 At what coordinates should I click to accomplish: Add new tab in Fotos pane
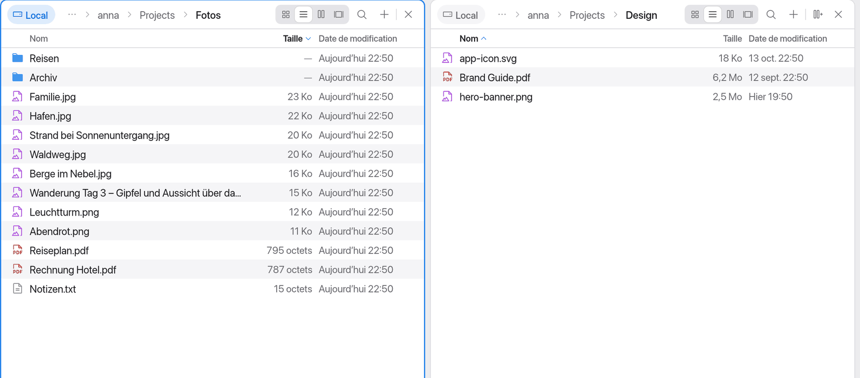[384, 15]
